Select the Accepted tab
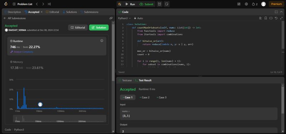286x134 pixels. (x=32, y=12)
